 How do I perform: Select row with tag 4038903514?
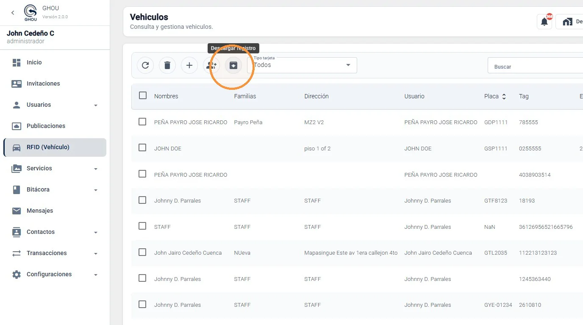[x=142, y=174]
